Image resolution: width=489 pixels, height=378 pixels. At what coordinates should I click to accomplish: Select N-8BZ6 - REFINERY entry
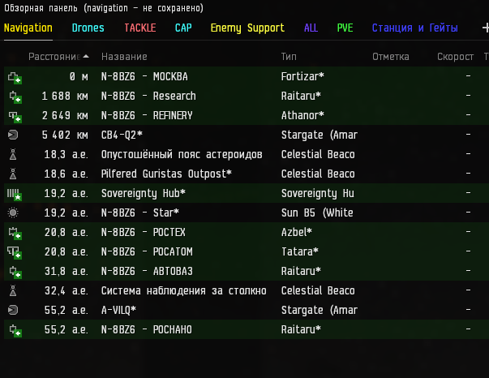click(147, 115)
